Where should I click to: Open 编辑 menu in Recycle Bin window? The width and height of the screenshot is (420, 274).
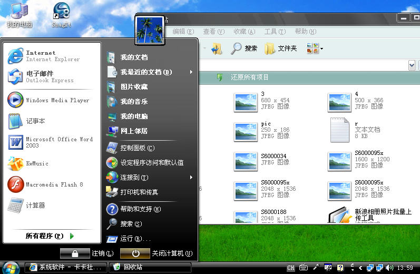[x=183, y=32]
